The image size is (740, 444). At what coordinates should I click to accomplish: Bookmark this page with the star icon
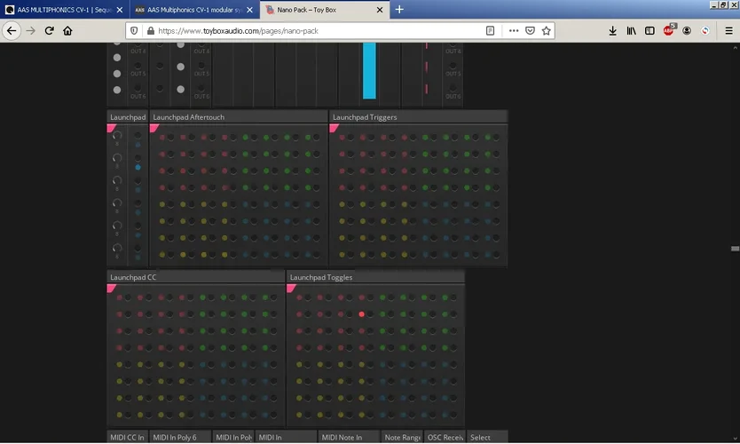[547, 30]
